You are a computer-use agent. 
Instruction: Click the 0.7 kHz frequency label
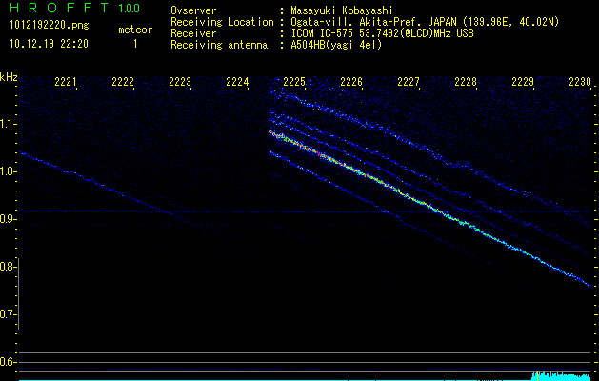tap(8, 314)
